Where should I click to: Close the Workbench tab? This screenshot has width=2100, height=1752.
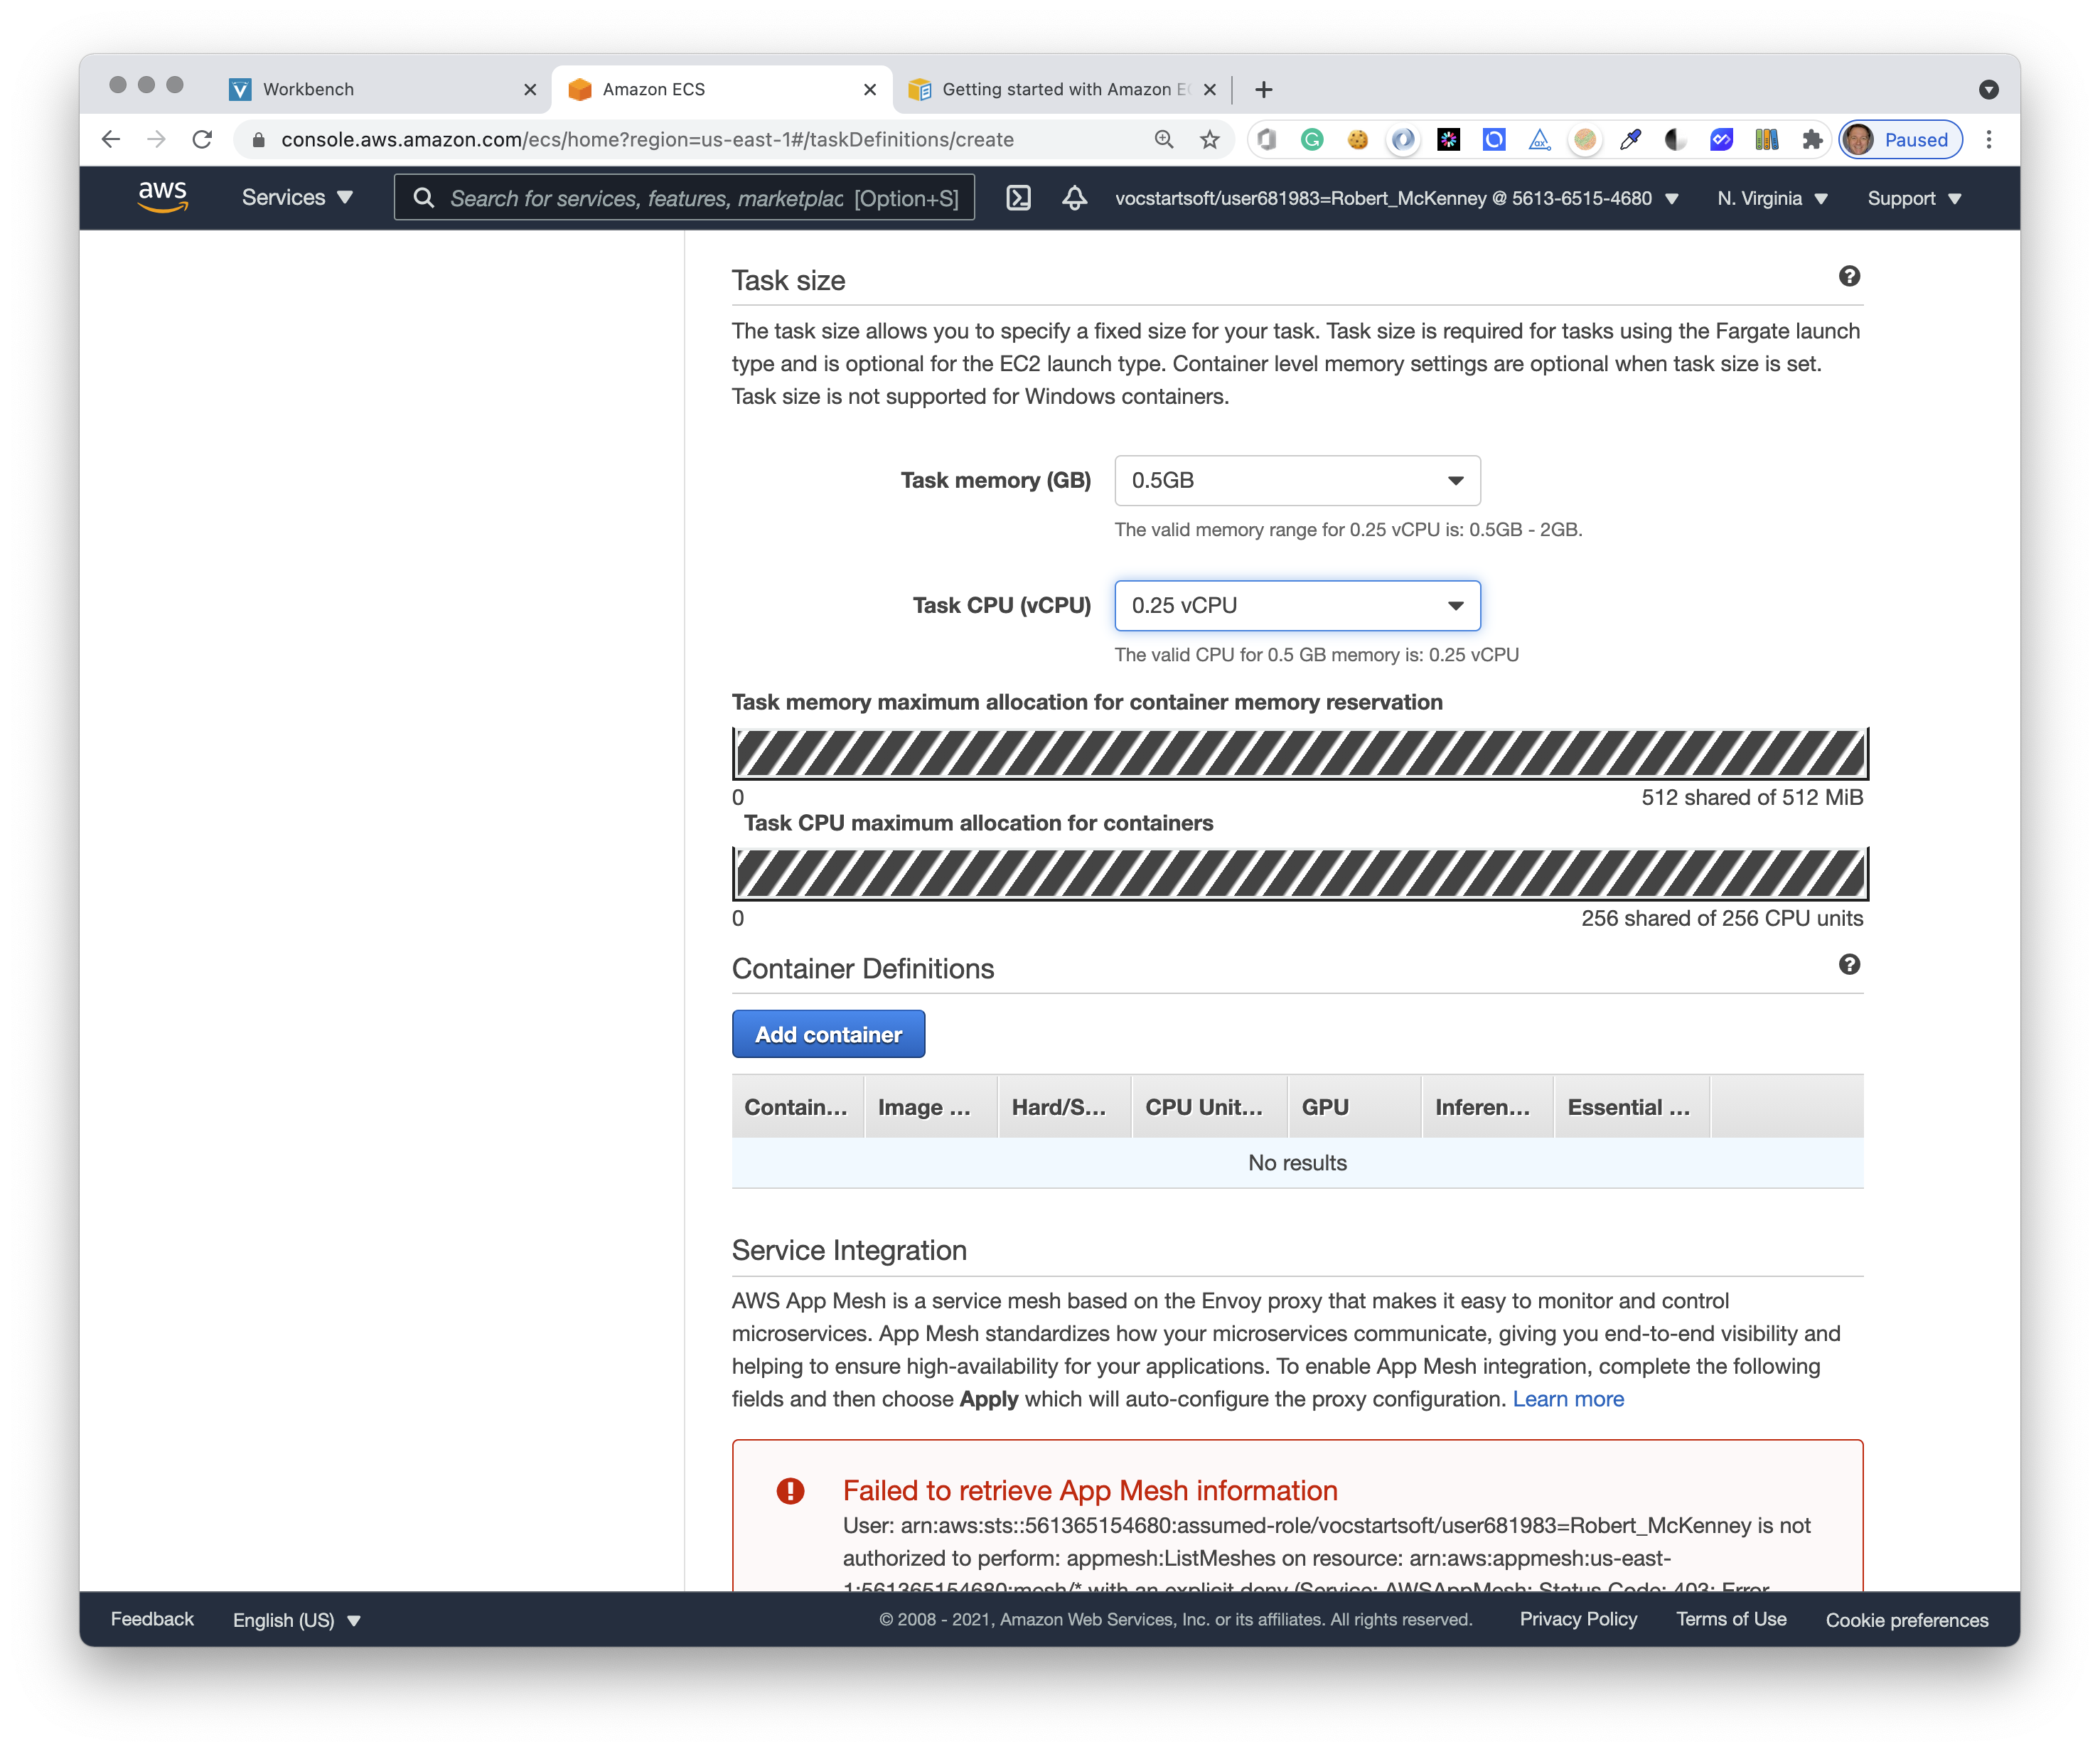(530, 90)
